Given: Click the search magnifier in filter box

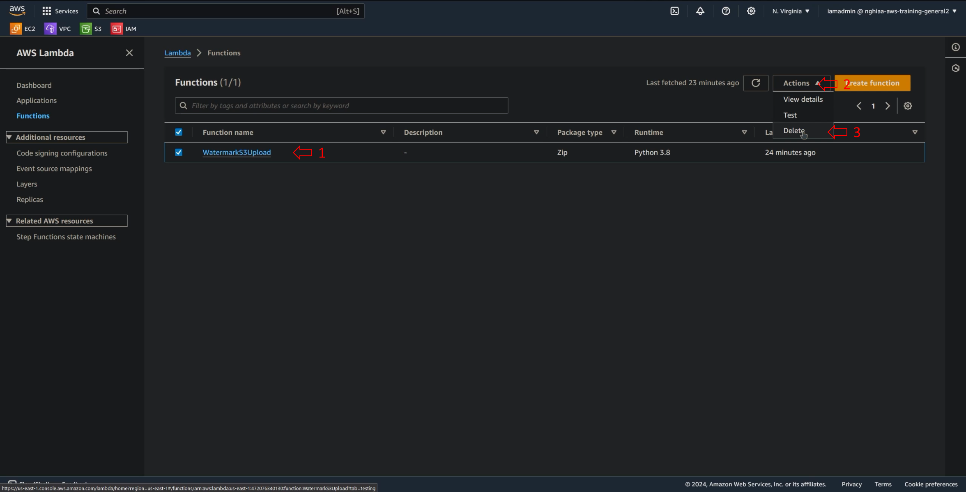Looking at the screenshot, I should [x=184, y=106].
